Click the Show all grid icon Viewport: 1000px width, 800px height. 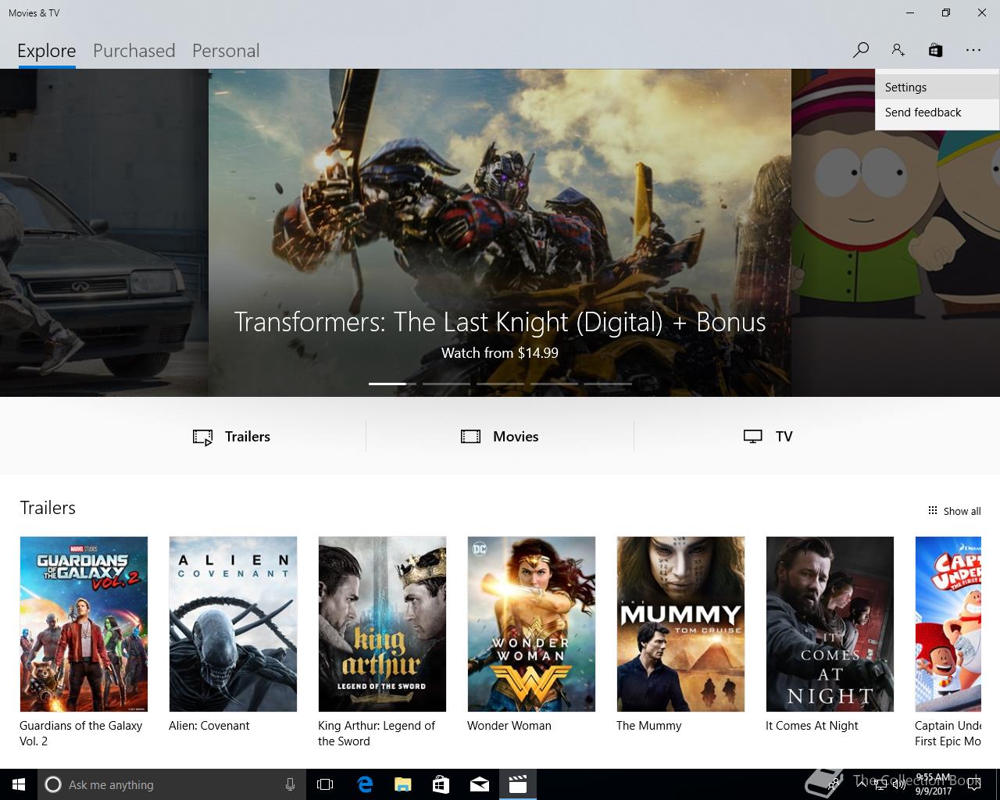tap(932, 510)
